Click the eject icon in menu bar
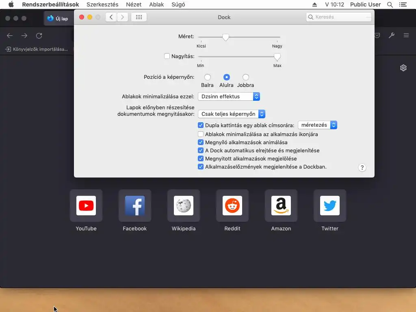The image size is (416, 312). pos(314,4)
